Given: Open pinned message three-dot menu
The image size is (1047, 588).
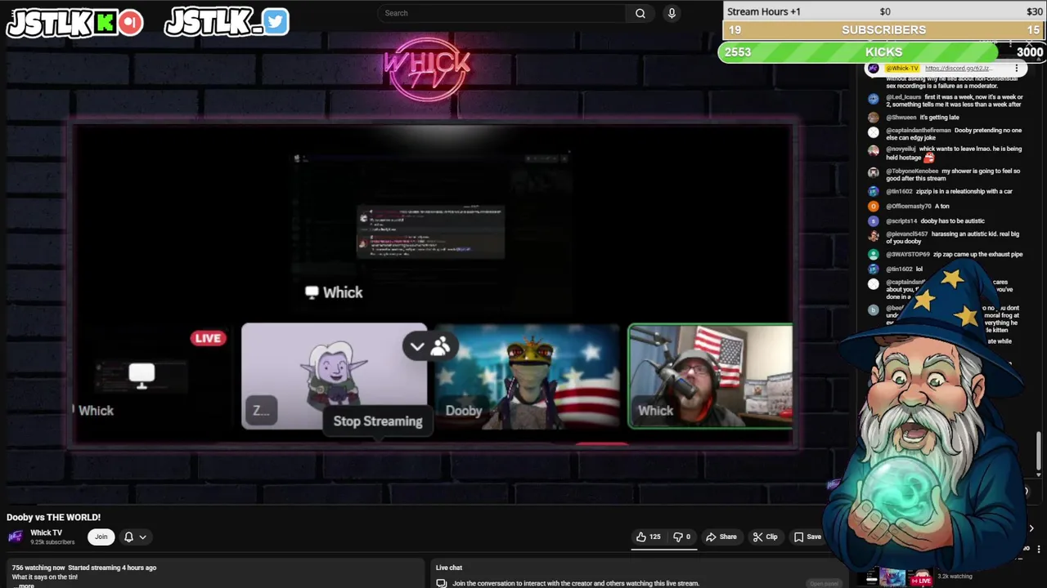Looking at the screenshot, I should tap(1017, 69).
